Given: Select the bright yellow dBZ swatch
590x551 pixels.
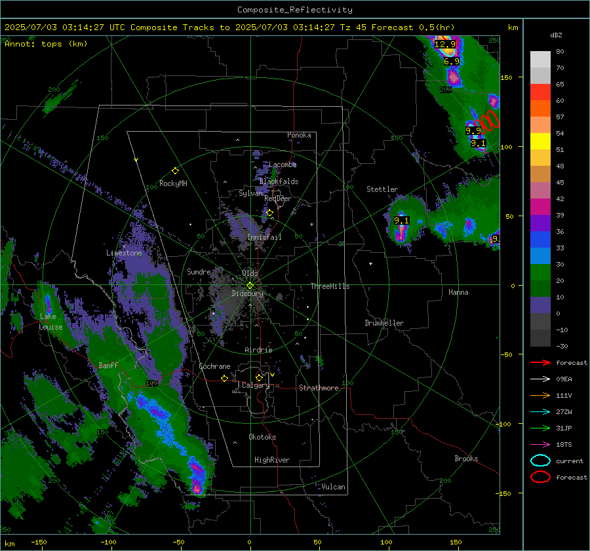Looking at the screenshot, I should (x=540, y=141).
